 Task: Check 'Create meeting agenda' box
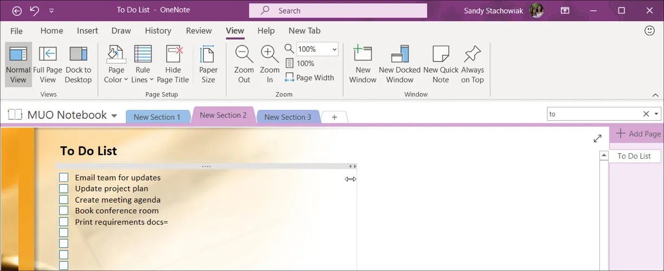(64, 199)
